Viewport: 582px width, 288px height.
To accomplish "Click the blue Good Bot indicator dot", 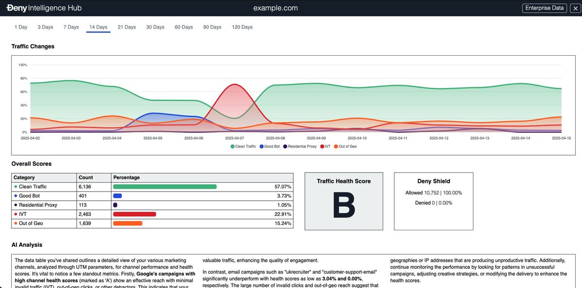I will pos(16,196).
